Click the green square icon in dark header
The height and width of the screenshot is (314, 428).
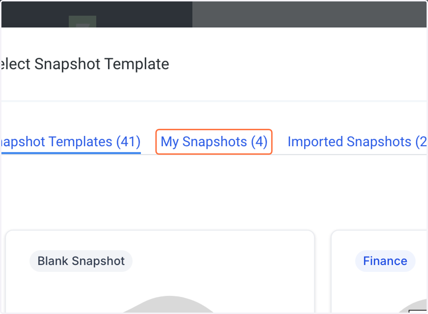click(x=82, y=21)
